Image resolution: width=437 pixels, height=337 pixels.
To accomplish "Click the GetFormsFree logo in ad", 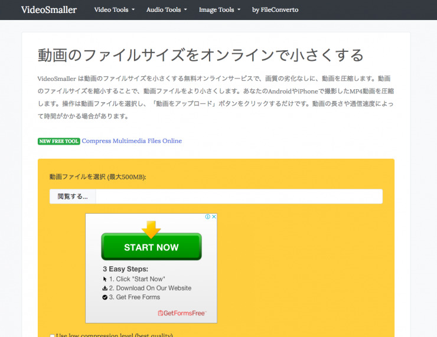I will click(182, 313).
